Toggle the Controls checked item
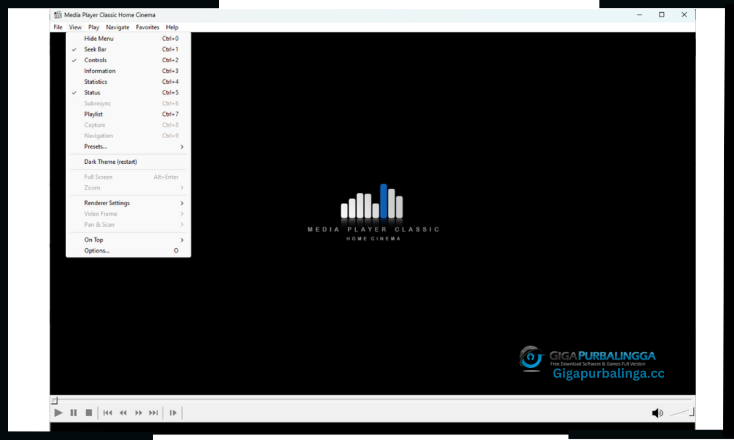This screenshot has height=440, width=734. click(128, 61)
